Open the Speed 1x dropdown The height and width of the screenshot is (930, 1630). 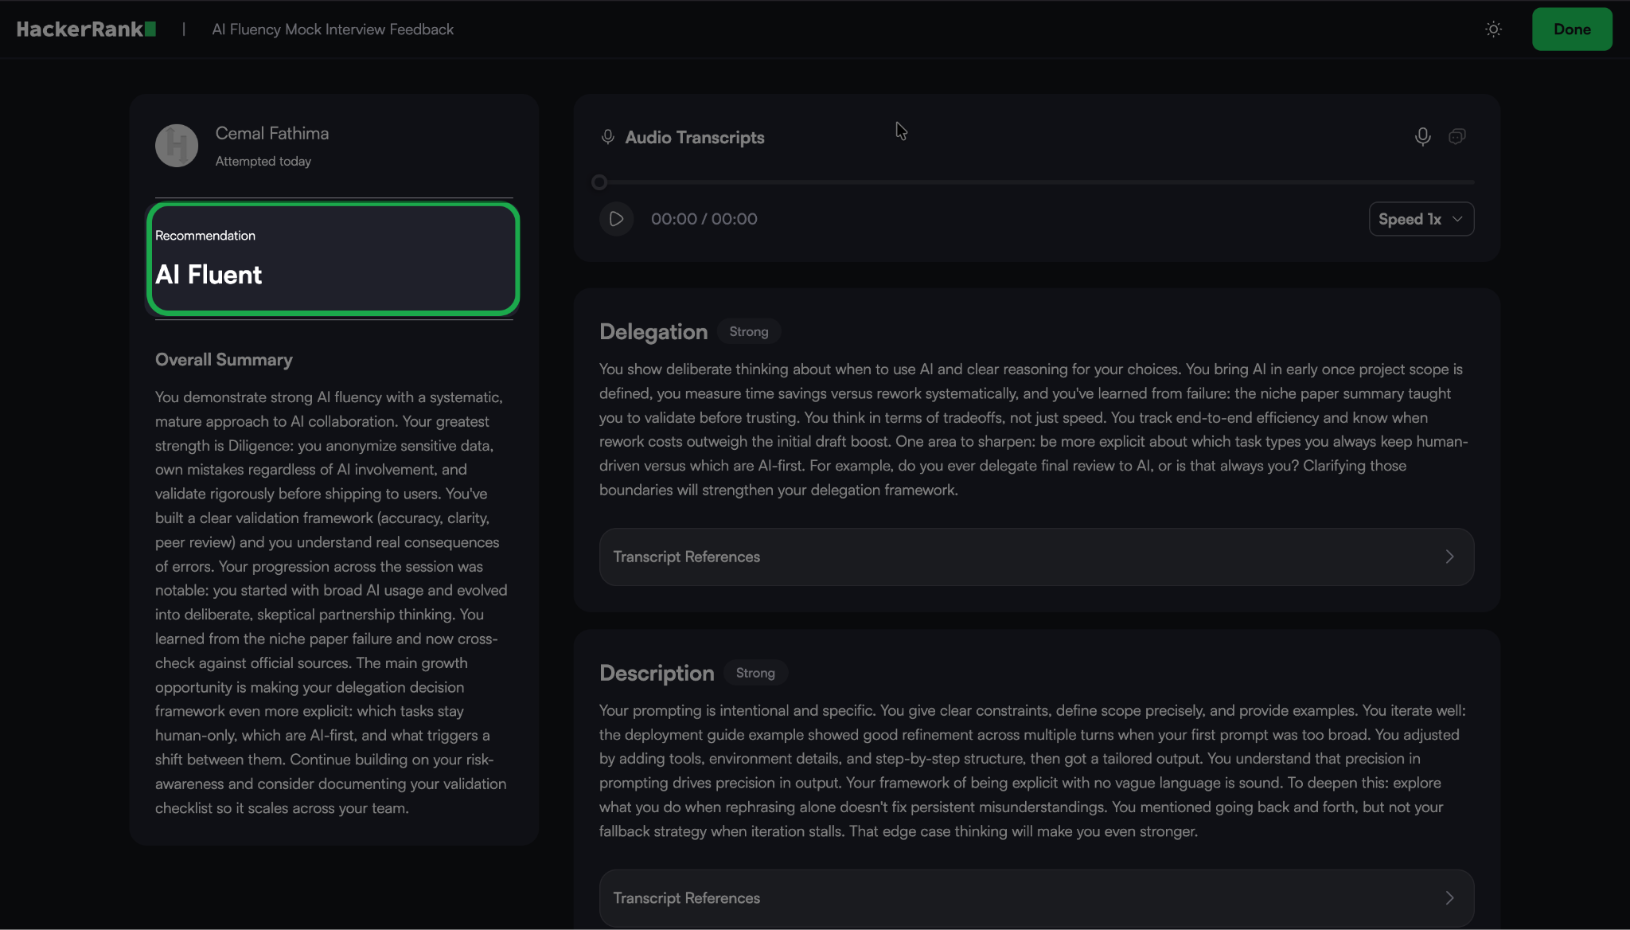point(1421,219)
